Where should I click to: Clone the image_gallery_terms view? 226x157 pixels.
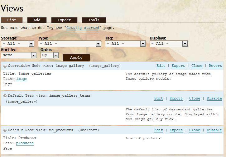click(195, 99)
